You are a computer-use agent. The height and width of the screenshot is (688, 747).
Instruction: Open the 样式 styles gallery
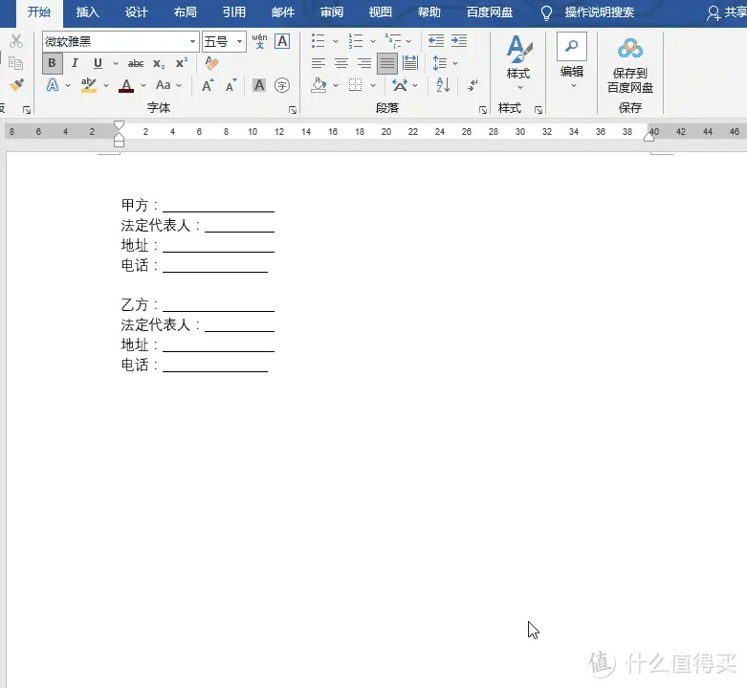coord(518,63)
